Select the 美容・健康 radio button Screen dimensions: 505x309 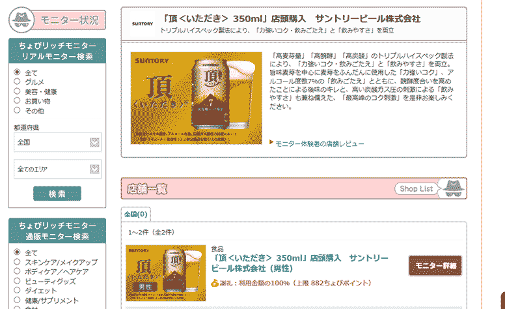(x=17, y=91)
